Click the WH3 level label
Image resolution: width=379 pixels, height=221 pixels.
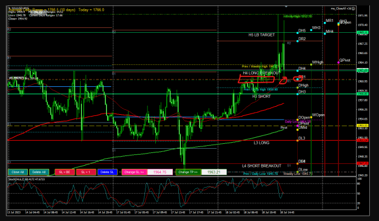tap(316, 28)
